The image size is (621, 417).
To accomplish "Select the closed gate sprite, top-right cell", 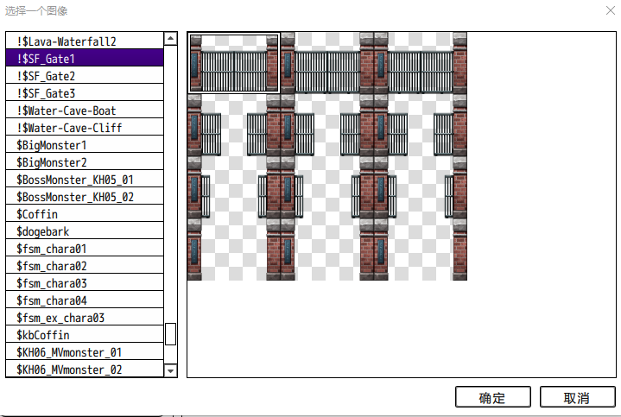I will (421, 63).
